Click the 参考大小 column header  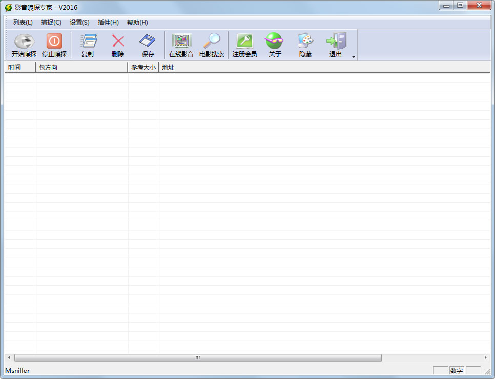click(143, 67)
